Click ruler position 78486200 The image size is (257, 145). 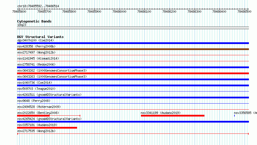pyautogui.click(x=169, y=12)
